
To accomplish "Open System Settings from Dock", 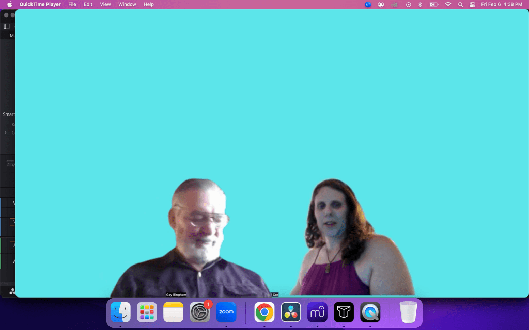I will (x=200, y=312).
